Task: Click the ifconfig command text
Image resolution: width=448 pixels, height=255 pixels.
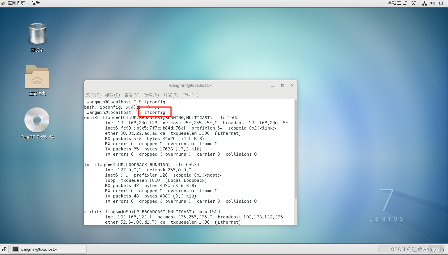Action: tap(155, 112)
